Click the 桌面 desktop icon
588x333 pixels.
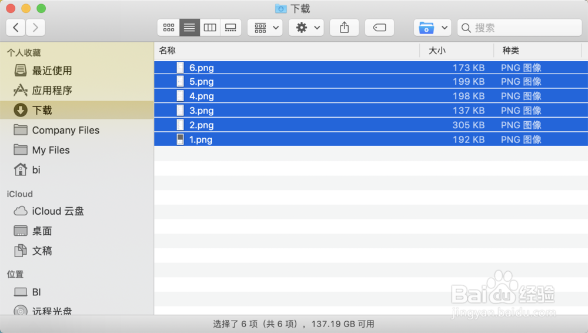click(20, 231)
